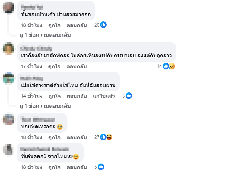Like the 'บอยผิดเหรอคะ' comment
The image size is (240, 172).
54,137
